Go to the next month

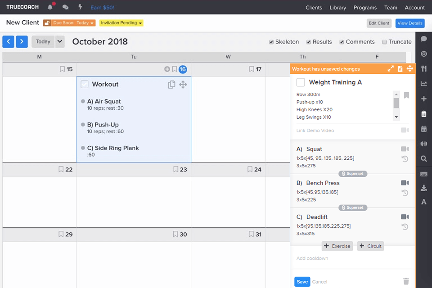click(22, 41)
